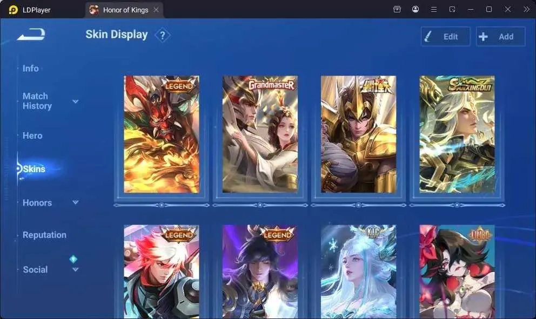The width and height of the screenshot is (536, 319).
Task: Click the LDPlayer window resize icon
Action: [452, 9]
